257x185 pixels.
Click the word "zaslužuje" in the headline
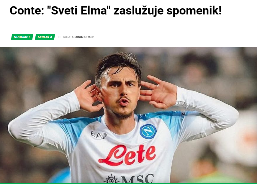[x=138, y=11]
